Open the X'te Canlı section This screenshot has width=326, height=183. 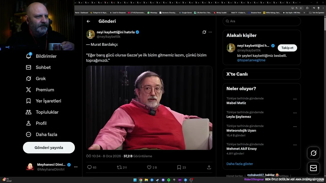(262, 74)
